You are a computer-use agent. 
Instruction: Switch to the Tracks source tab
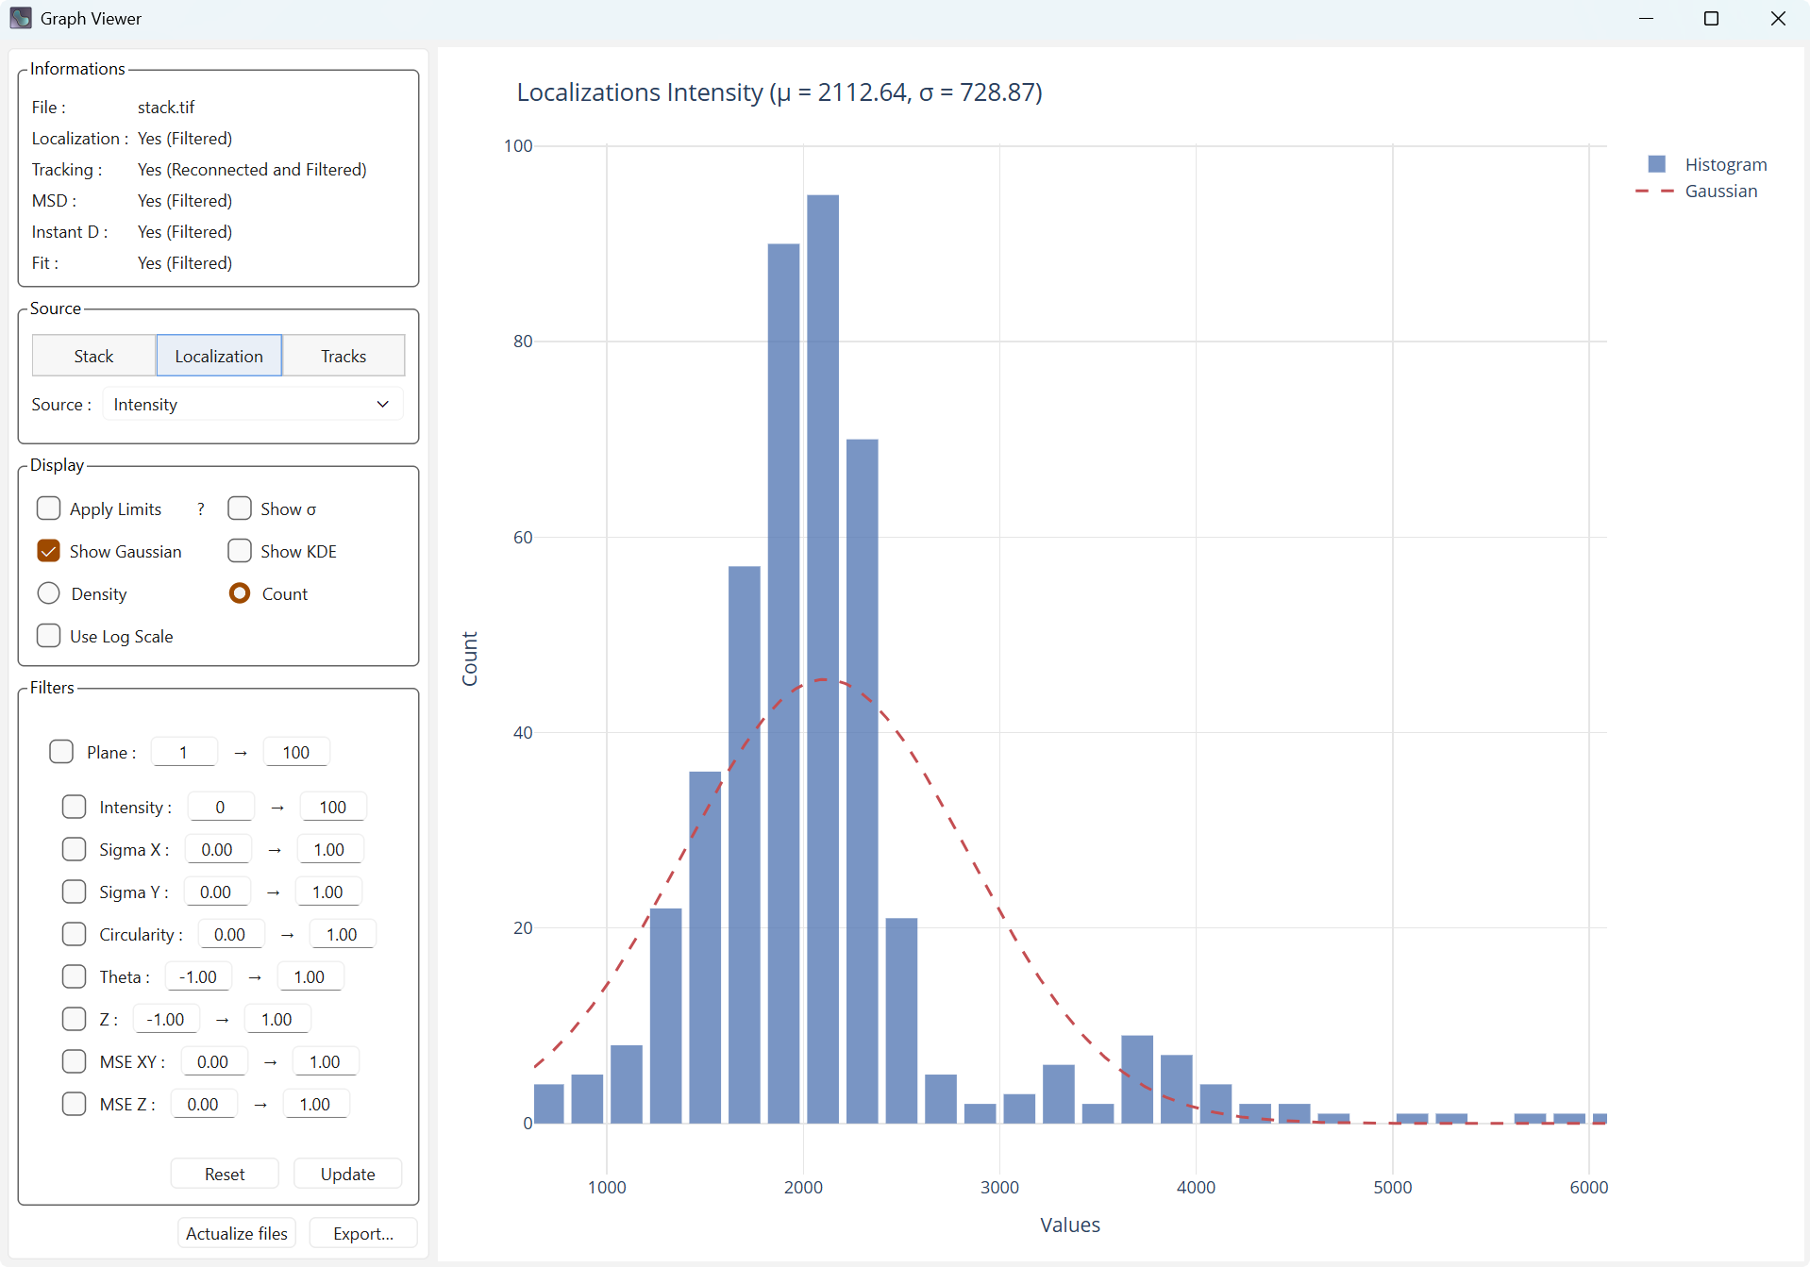pyautogui.click(x=343, y=356)
